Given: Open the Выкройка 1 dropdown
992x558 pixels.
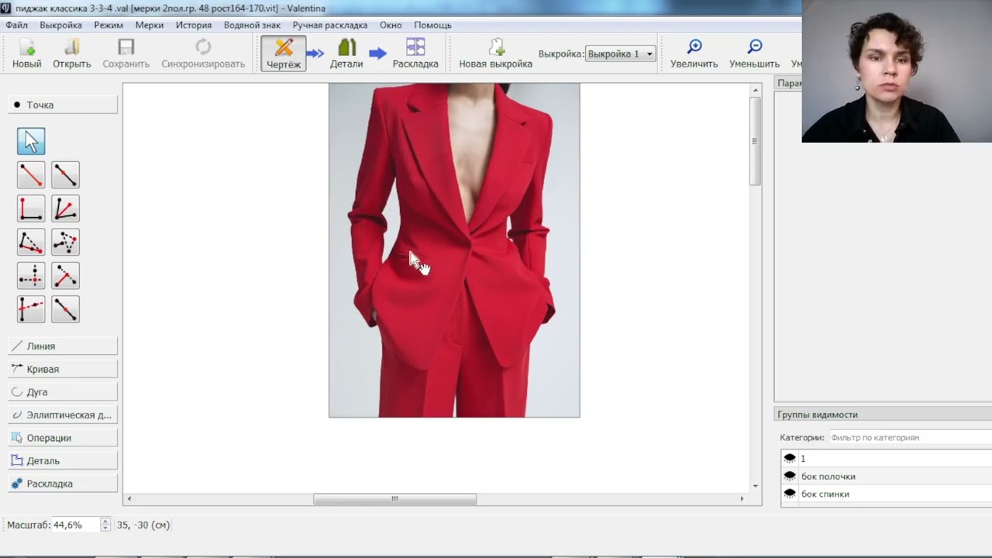Looking at the screenshot, I should (x=620, y=53).
